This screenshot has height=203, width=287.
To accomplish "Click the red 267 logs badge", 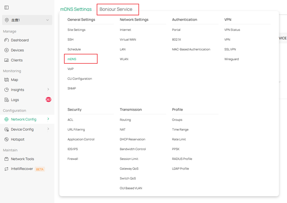I will click(x=48, y=100).
